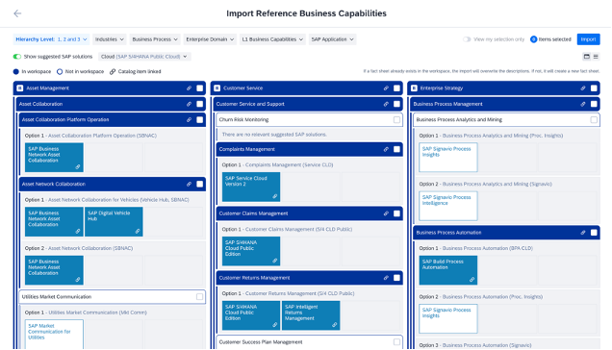612x350 pixels.
Task: Click link icon in Customer Service header
Action: pyautogui.click(x=386, y=88)
